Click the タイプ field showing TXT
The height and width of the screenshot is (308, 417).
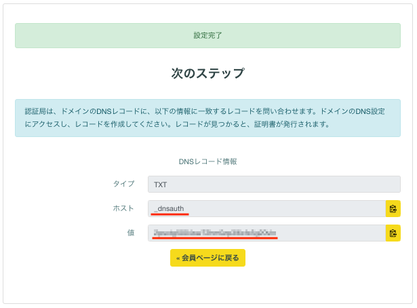274,184
